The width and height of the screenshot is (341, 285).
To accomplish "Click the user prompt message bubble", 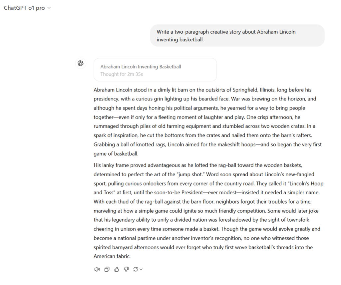I will [237, 36].
